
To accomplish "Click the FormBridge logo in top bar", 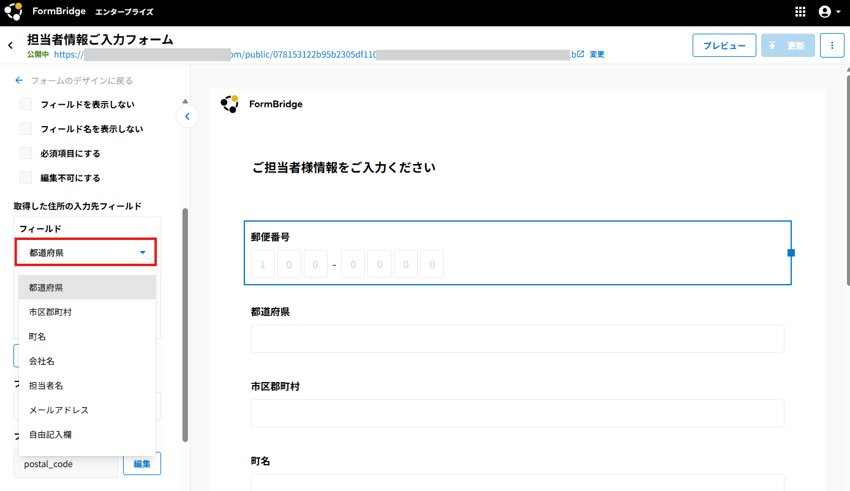I will click(13, 12).
